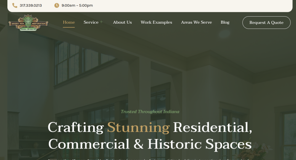Click the clock icon beside business hours

57,6
